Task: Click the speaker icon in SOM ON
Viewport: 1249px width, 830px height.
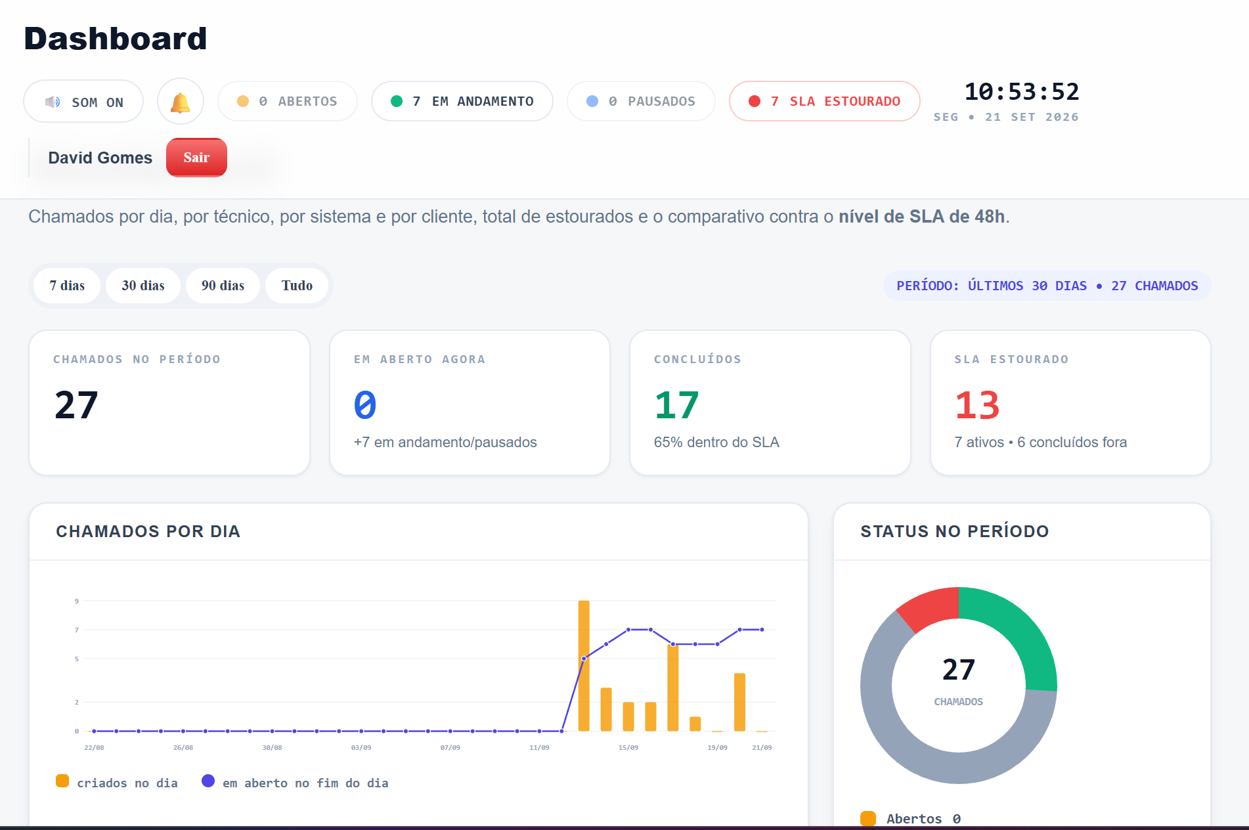Action: (53, 102)
